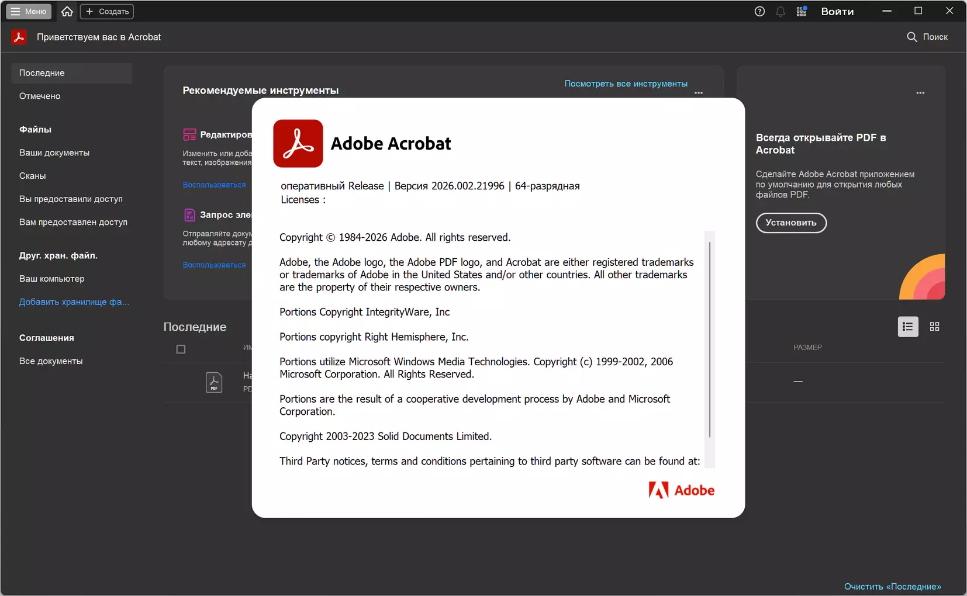Screen dimensions: 967x596
Task: Click the version text 2026.002.21996
Action: 468,186
